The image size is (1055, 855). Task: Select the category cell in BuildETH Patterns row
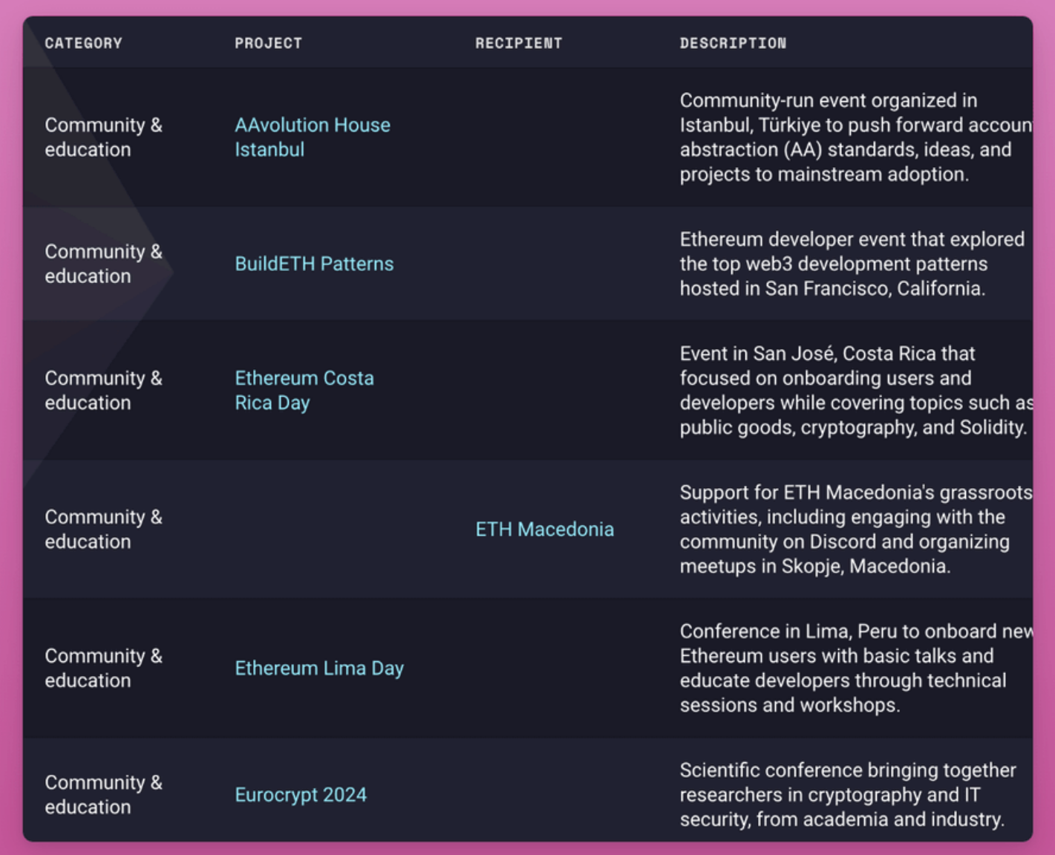pyautogui.click(x=103, y=264)
